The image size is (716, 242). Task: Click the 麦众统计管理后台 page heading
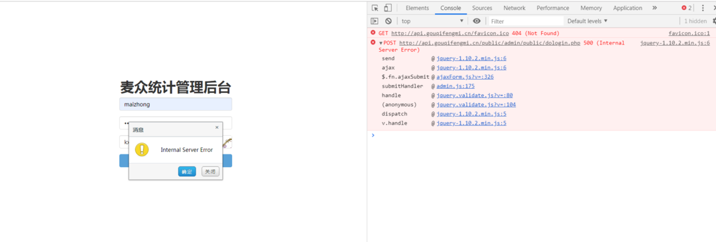(x=175, y=88)
